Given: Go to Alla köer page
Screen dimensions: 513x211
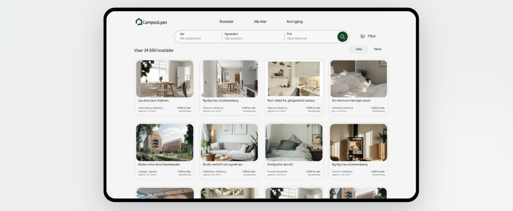Looking at the screenshot, I should 260,22.
